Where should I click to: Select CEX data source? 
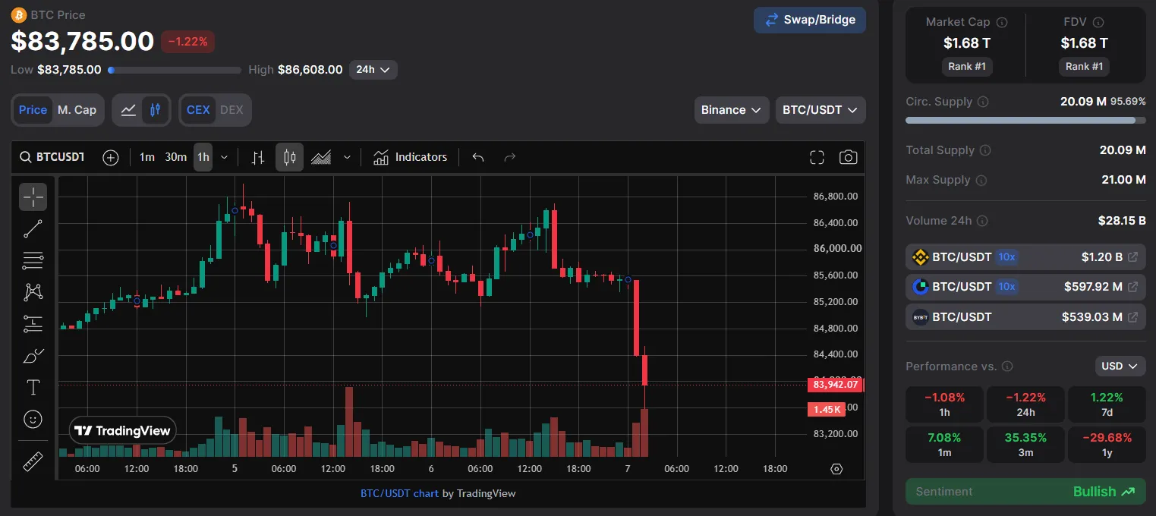(x=198, y=110)
